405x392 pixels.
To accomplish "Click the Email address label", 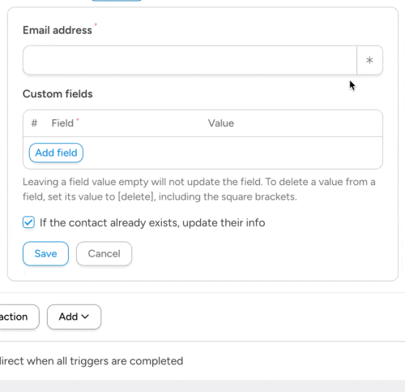I will click(x=58, y=30).
